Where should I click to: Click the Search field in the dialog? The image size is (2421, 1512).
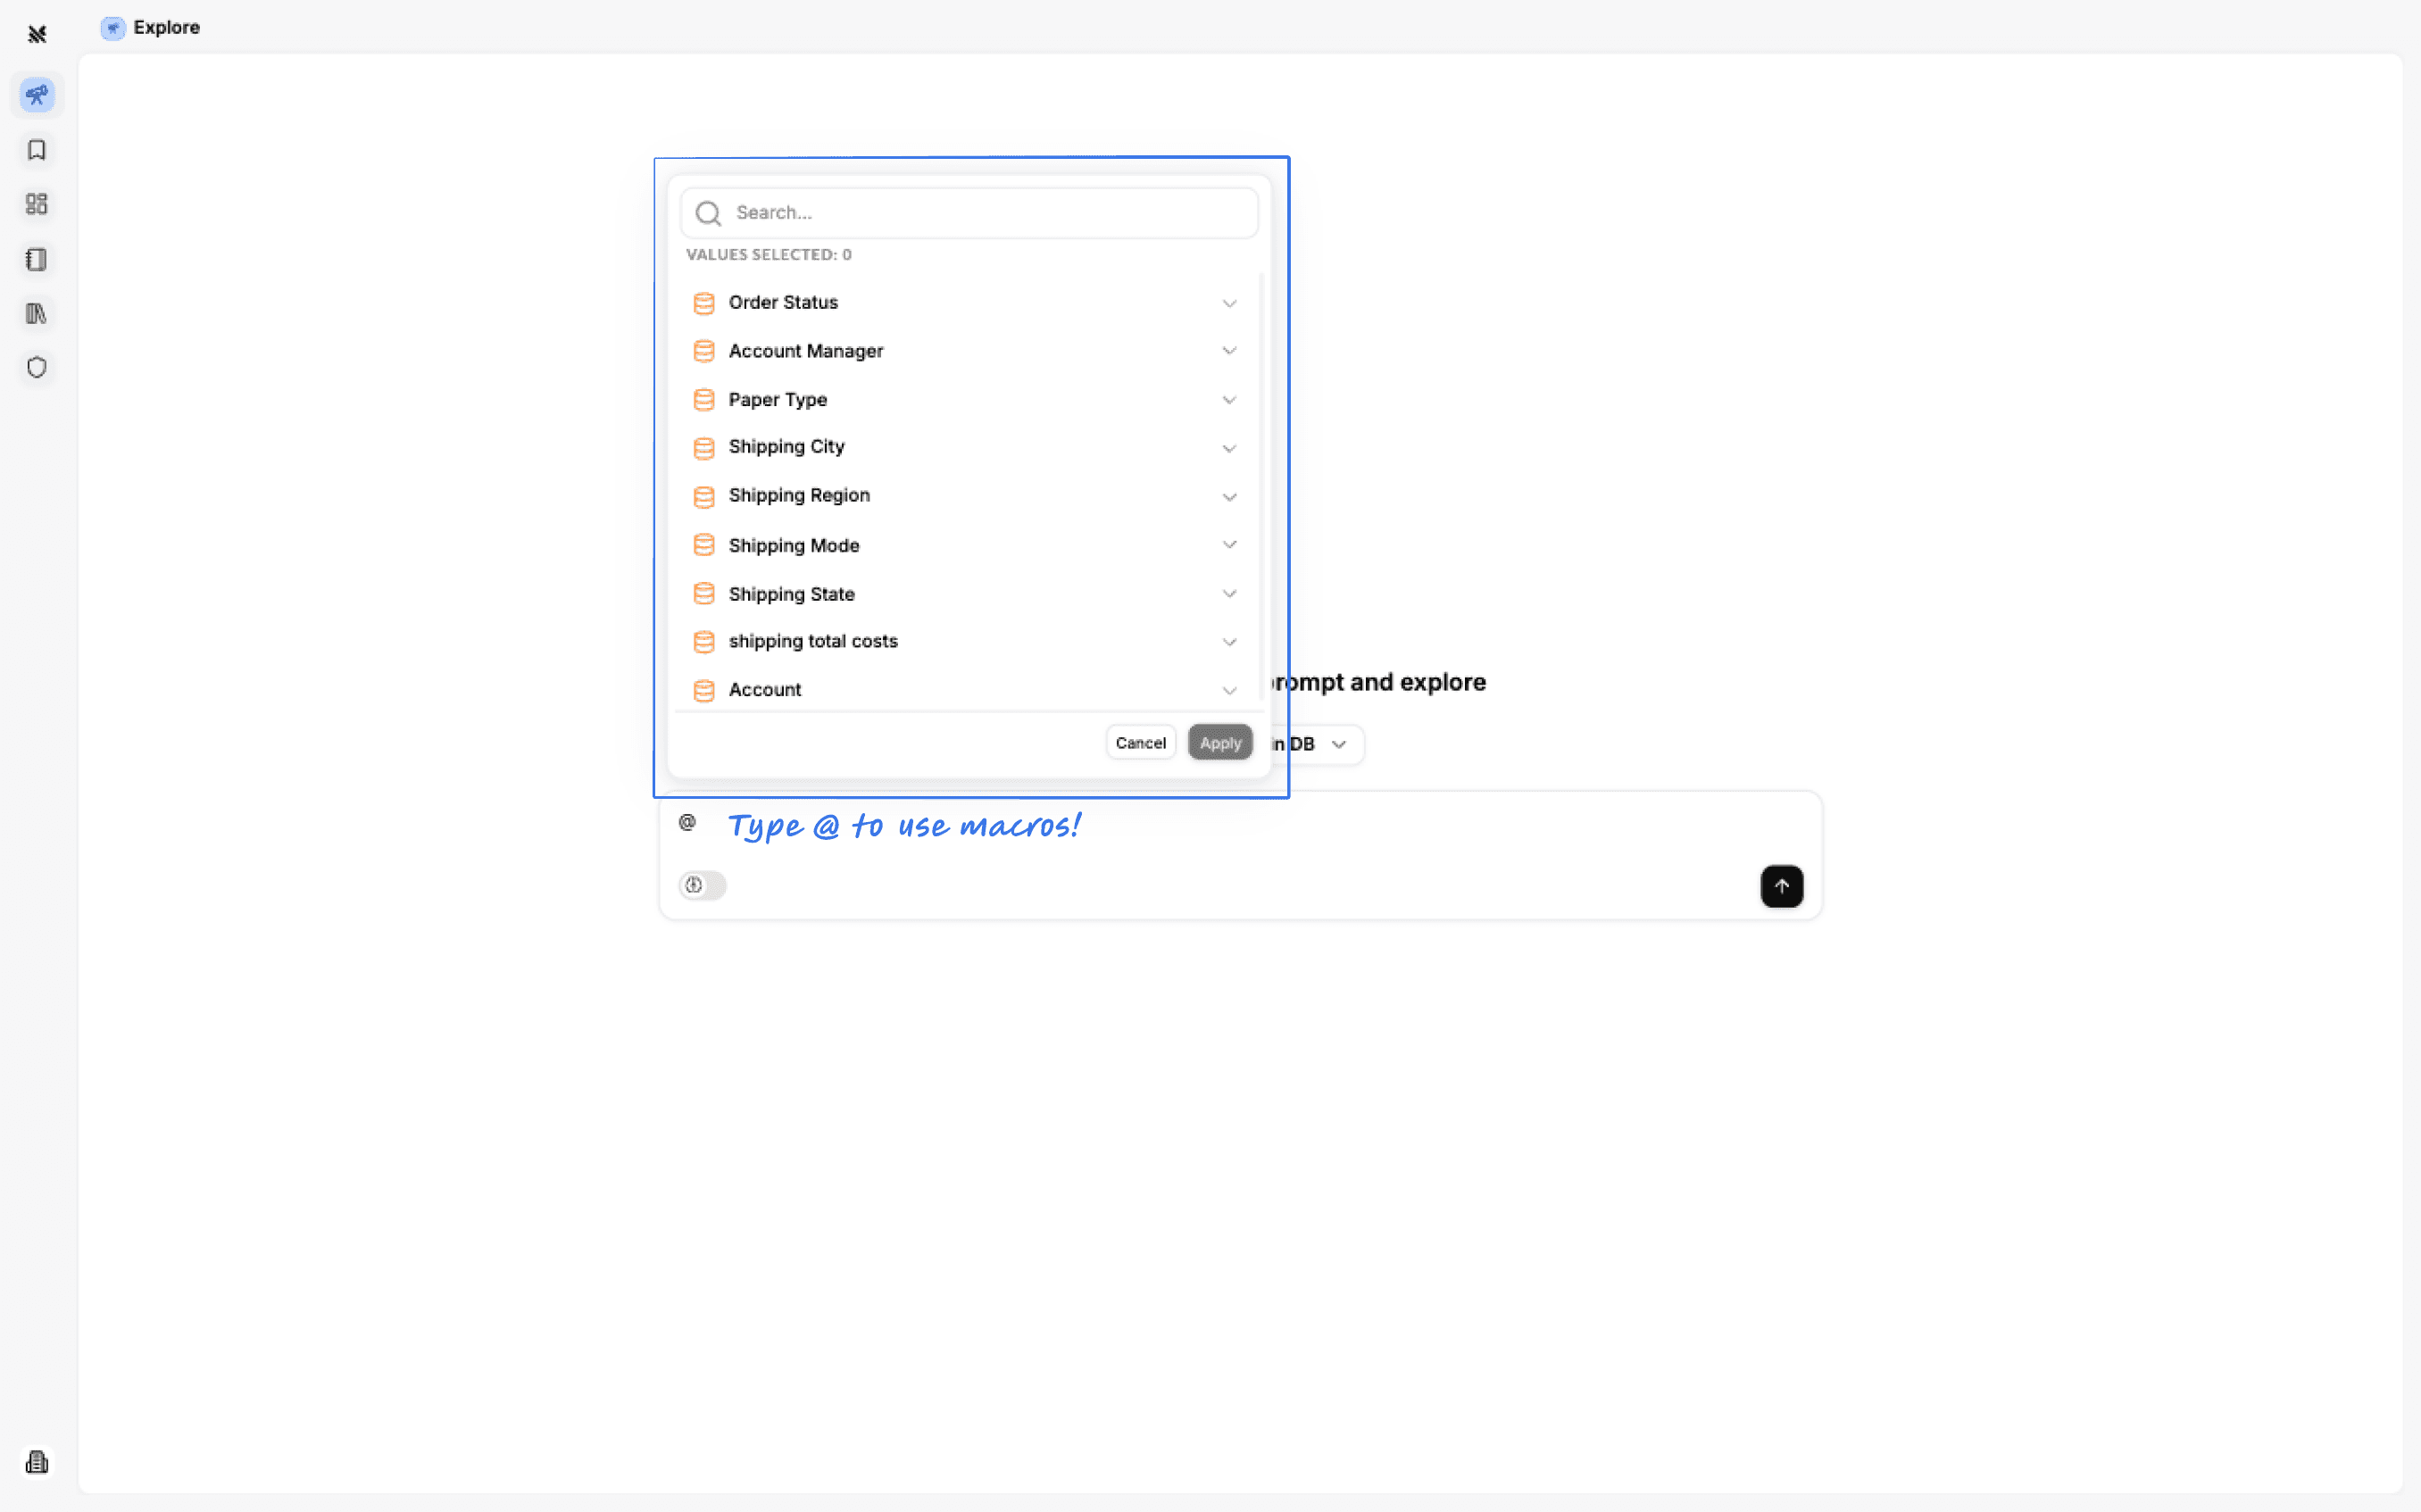click(968, 212)
